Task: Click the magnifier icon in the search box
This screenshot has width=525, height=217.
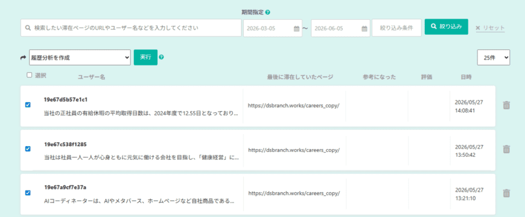Action: [x=28, y=28]
